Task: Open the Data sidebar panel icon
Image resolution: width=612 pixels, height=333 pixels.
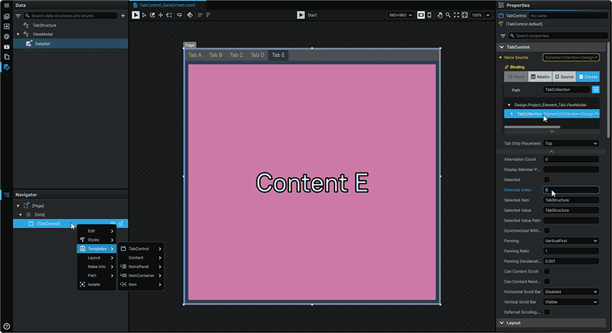Action: point(7,67)
